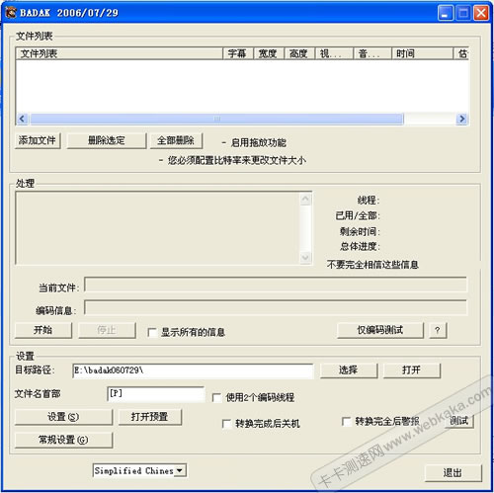The width and height of the screenshot is (494, 493).
Task: Click the 时间 column header
Action: 423,53
